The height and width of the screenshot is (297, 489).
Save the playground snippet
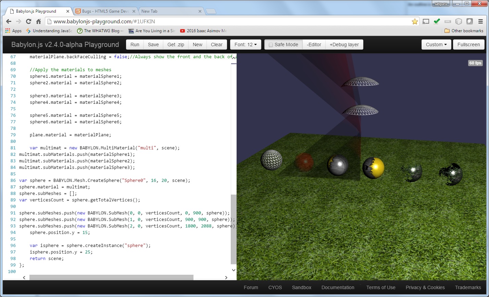(x=153, y=45)
